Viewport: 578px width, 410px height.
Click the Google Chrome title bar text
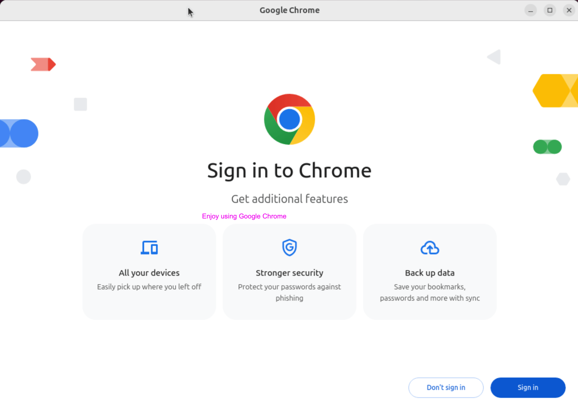click(289, 10)
